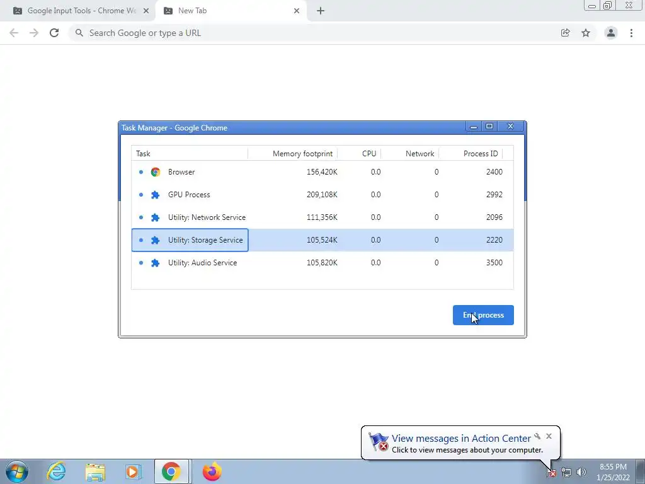Select the New Tab tab
This screenshot has height=484, width=645.
coord(231,11)
